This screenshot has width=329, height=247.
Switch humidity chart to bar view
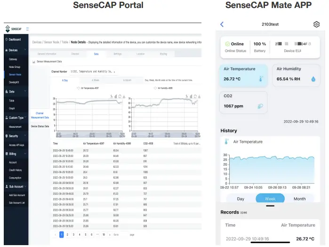191,96
